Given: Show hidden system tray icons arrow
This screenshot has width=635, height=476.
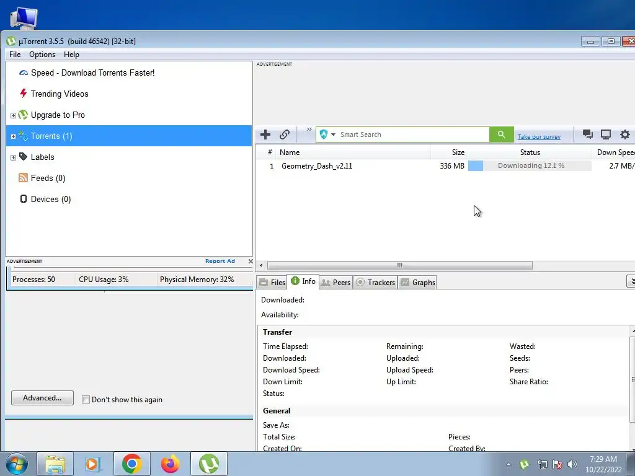Looking at the screenshot, I should point(508,465).
